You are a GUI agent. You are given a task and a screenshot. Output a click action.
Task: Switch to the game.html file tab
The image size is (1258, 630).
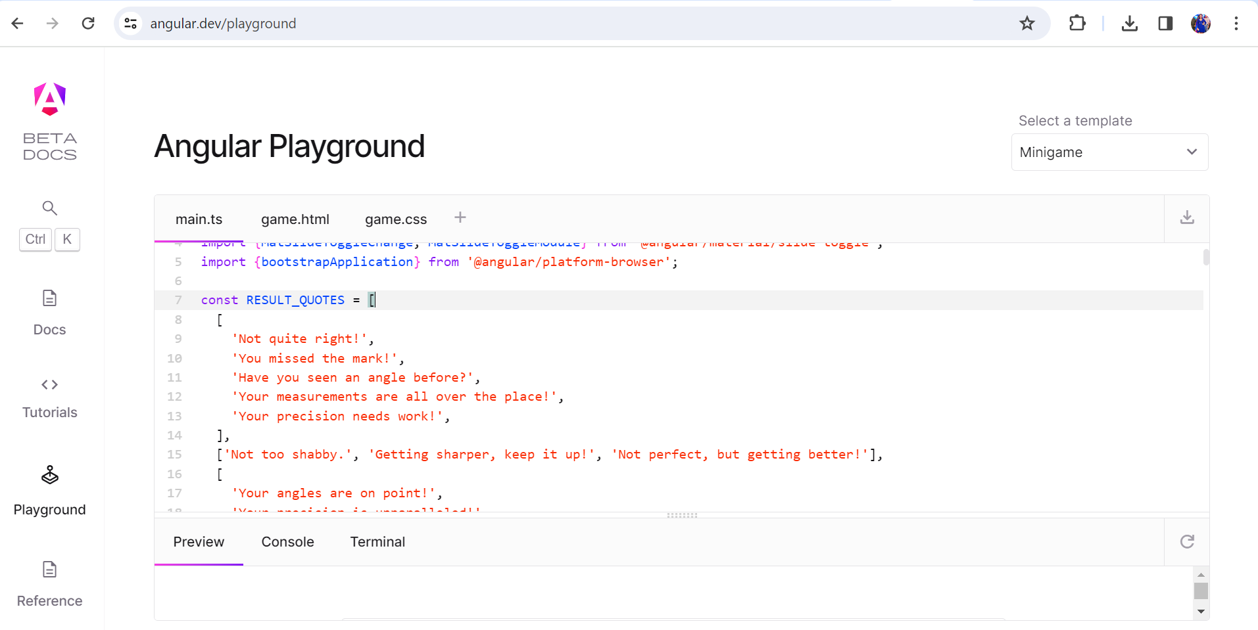295,219
